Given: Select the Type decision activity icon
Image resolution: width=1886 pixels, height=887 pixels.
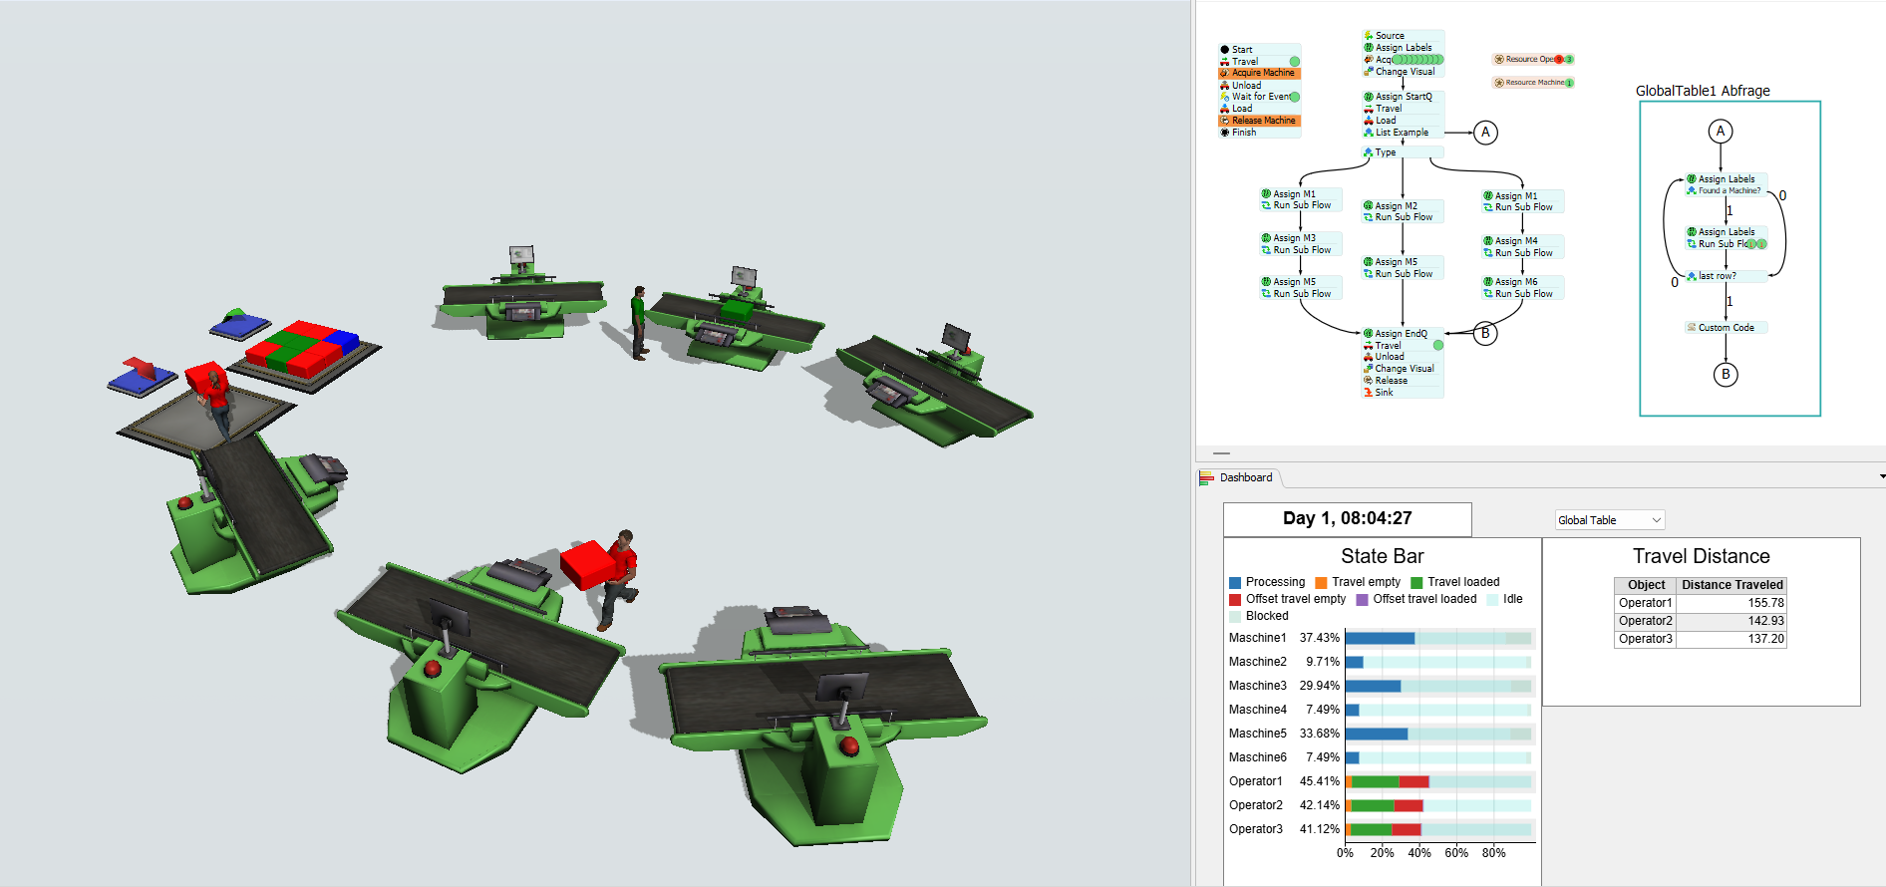Looking at the screenshot, I should (1369, 152).
